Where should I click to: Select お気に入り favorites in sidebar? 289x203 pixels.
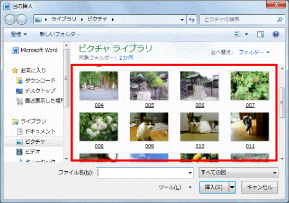29,70
